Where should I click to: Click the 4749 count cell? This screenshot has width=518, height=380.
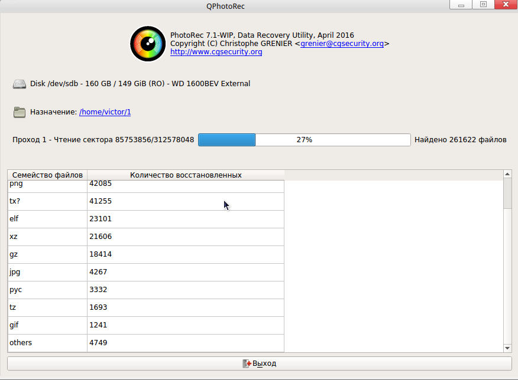186,343
